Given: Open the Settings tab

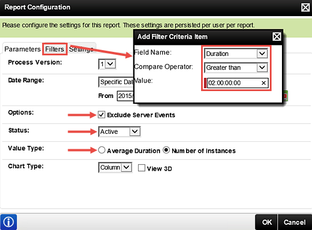Looking at the screenshot, I should (81, 49).
